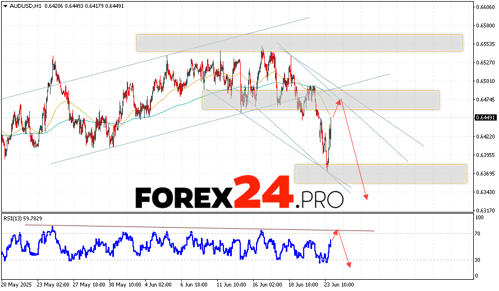Click the red up arrowhead in RSI panel
Image resolution: width=499 pixels, height=291 pixels.
click(337, 230)
